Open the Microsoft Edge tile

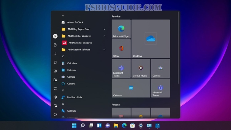[x=121, y=29]
